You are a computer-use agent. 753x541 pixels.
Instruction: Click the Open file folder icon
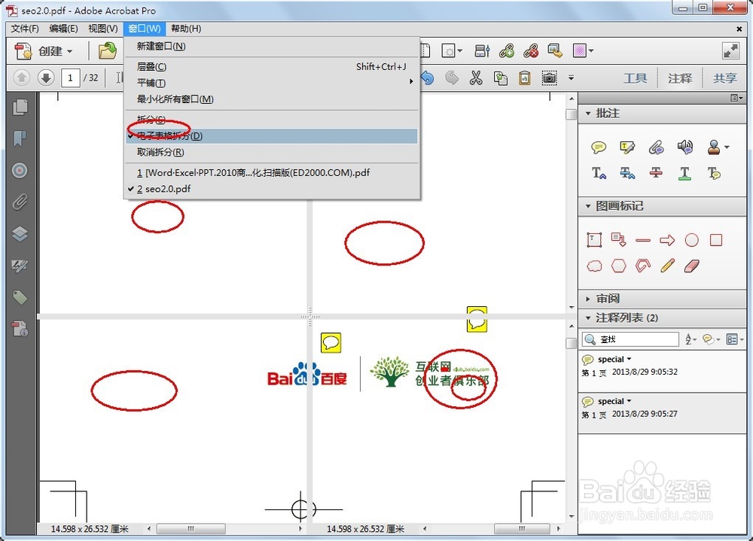click(108, 51)
